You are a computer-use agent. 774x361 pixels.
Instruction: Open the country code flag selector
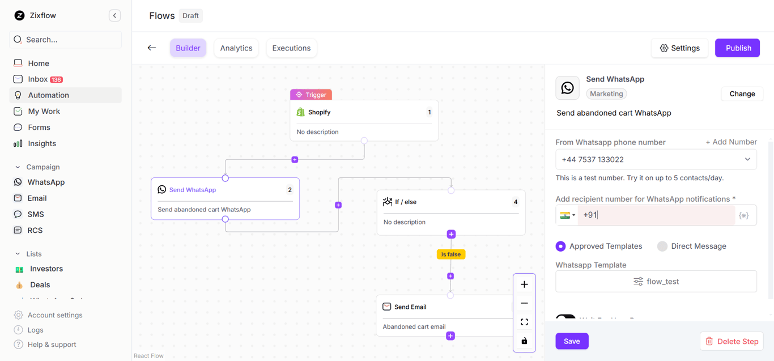[x=567, y=215]
